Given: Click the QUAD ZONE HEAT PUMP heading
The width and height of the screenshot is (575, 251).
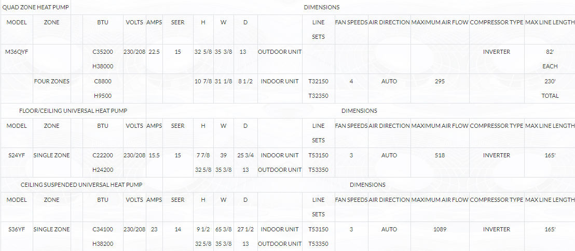Looking at the screenshot, I should tap(36, 7).
